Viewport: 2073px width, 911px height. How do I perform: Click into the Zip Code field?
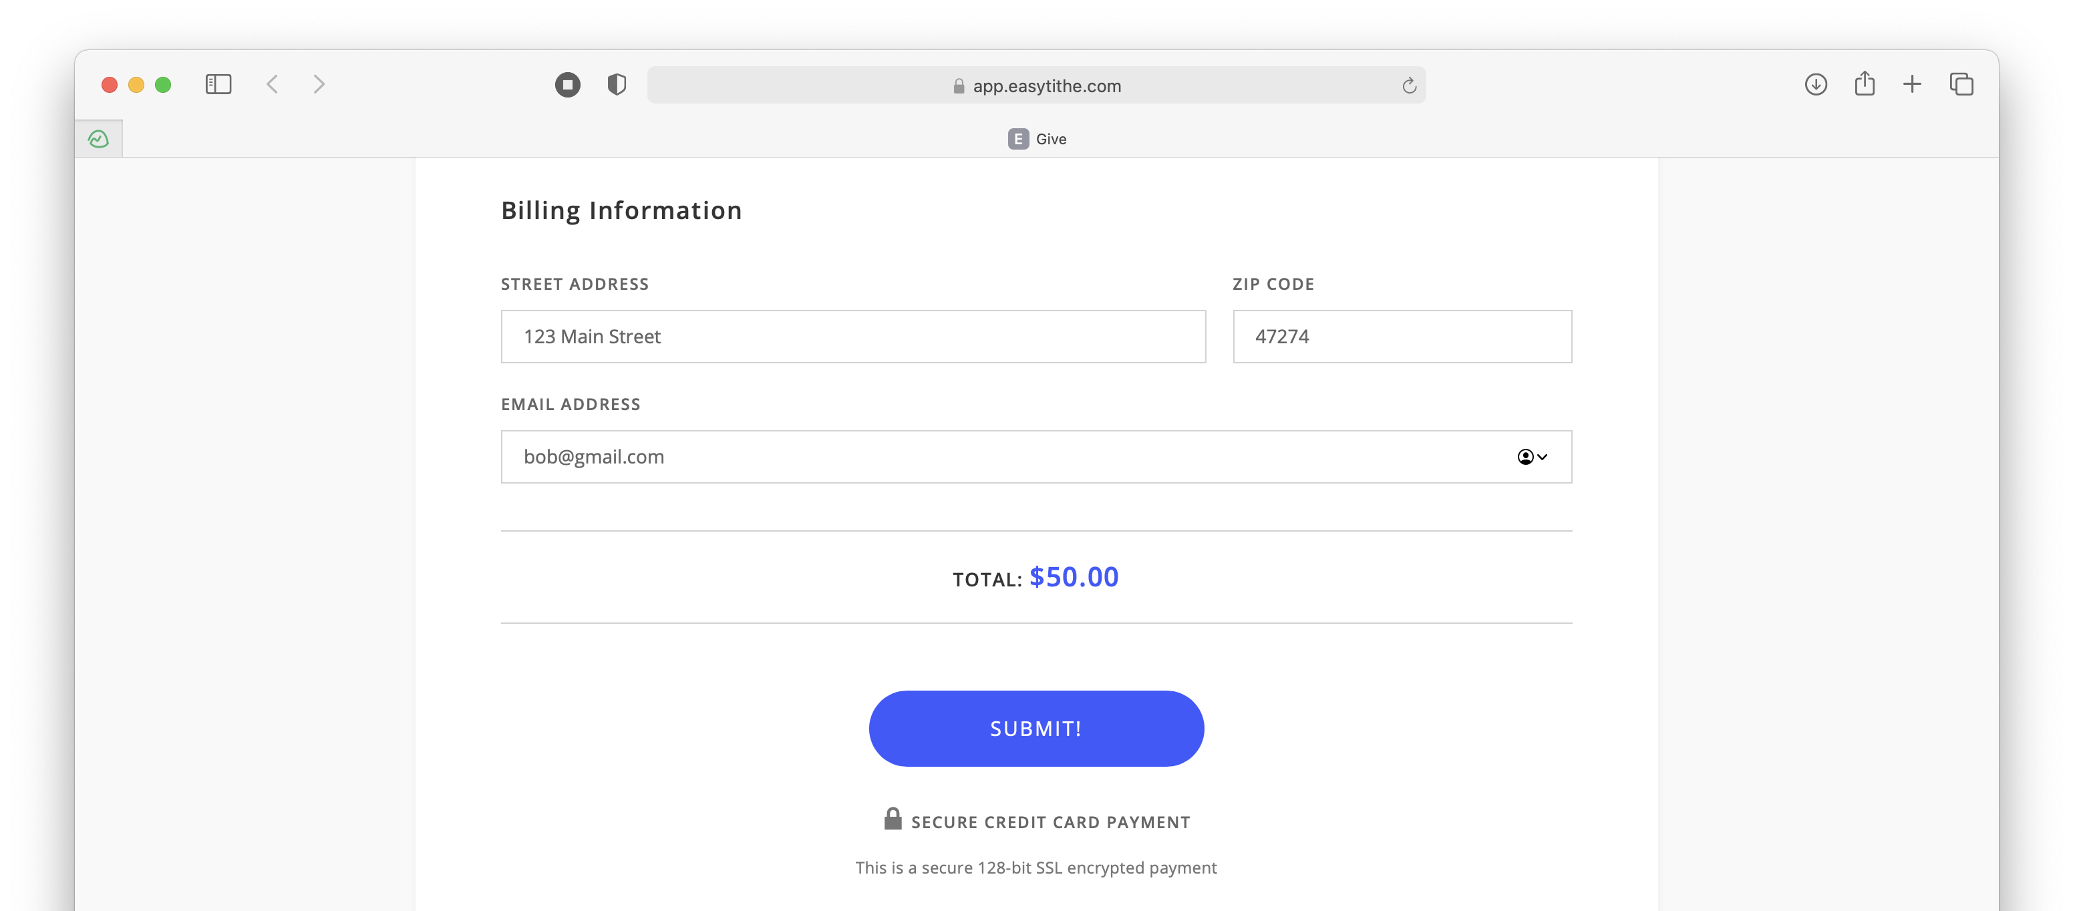tap(1402, 337)
